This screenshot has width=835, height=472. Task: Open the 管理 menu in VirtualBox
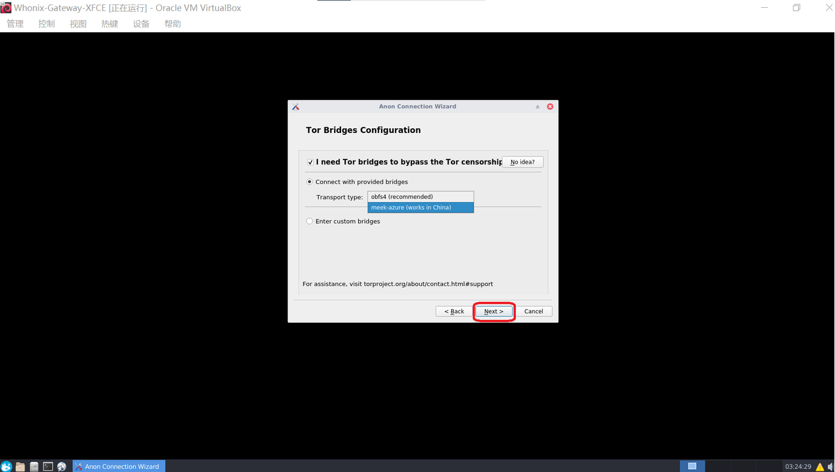(15, 24)
